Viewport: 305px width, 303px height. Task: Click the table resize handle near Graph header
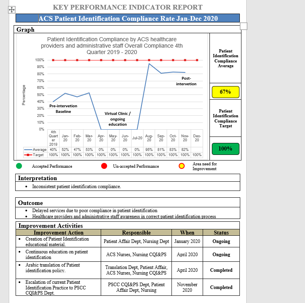point(243,26)
